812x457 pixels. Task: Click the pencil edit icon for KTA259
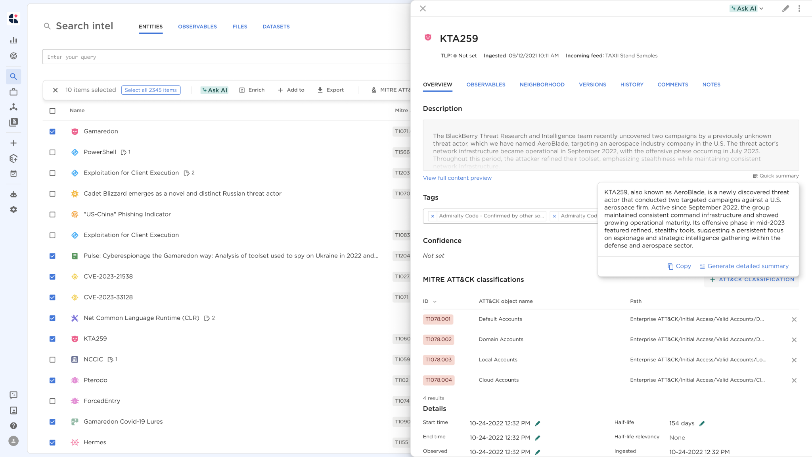point(785,9)
